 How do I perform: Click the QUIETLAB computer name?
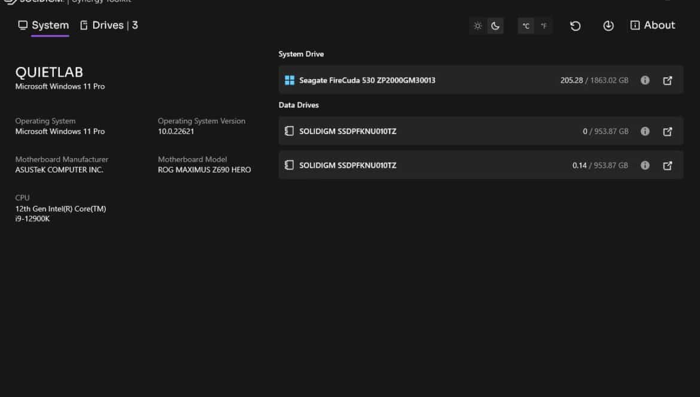click(49, 72)
